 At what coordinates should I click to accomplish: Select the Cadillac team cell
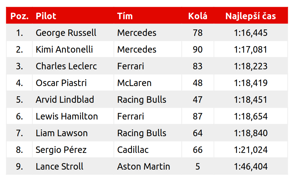(x=133, y=150)
